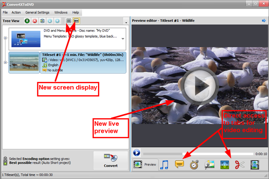Viewport: 269px width, 179px height.
Task: Click the ConvertXToDVD title bar app icon
Action: click(4, 4)
